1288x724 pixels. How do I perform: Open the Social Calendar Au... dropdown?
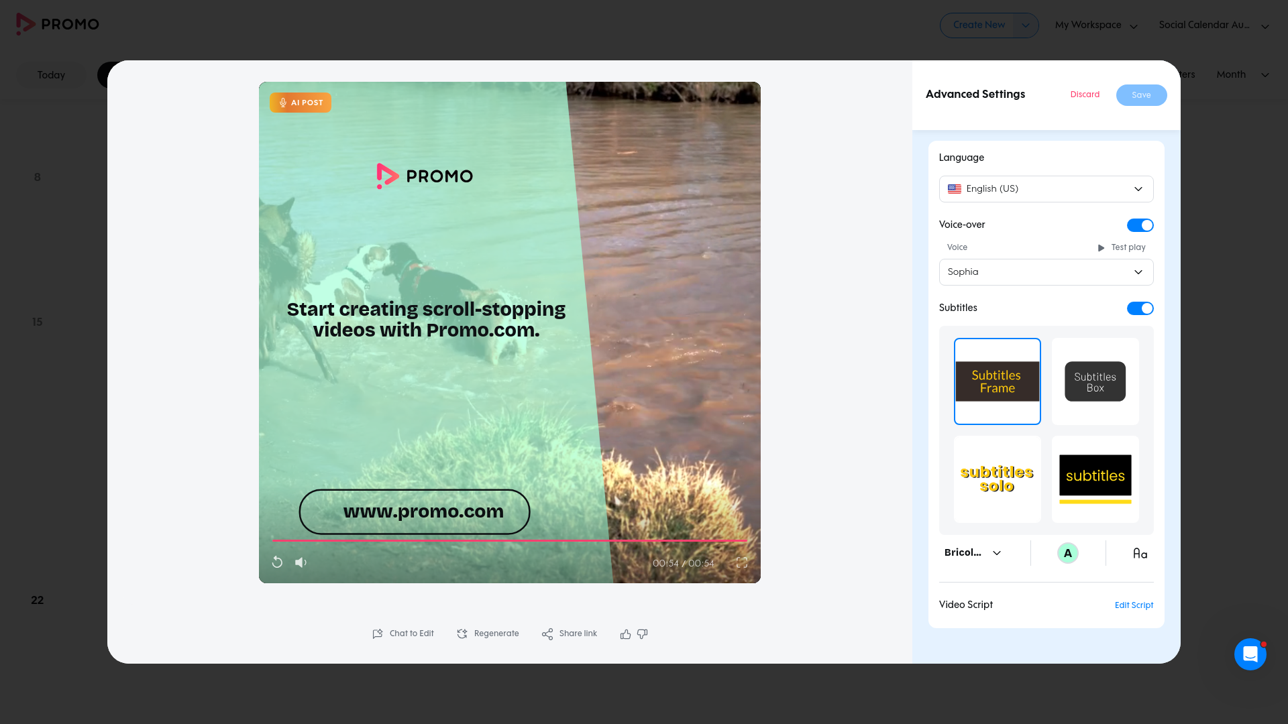point(1214,25)
